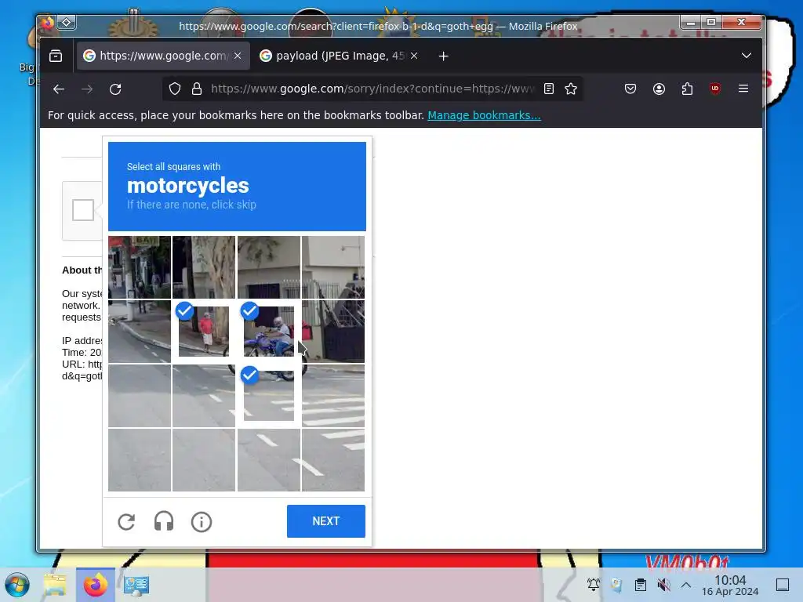Viewport: 803px width, 602px height.
Task: Bookmark this page with the star icon
Action: 571,89
